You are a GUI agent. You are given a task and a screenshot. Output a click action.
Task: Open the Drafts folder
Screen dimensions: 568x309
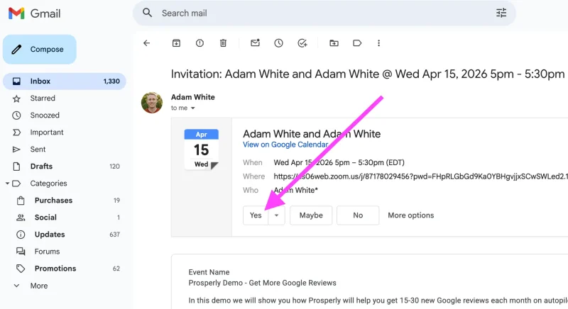[x=41, y=167]
